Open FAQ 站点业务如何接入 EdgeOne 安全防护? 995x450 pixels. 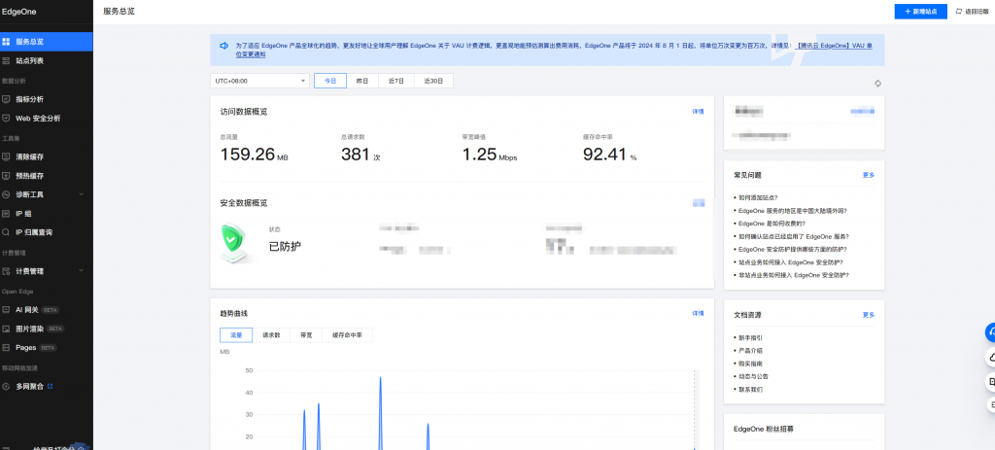[x=791, y=262]
